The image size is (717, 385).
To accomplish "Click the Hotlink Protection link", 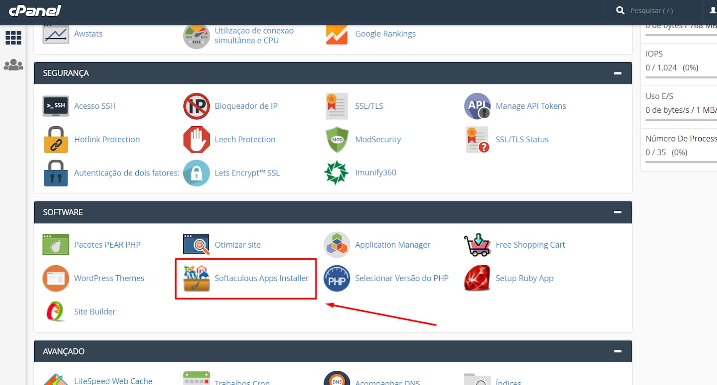I will (x=107, y=140).
